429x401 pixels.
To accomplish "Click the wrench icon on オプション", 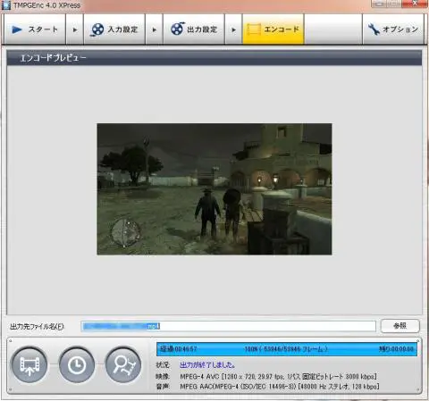I will [374, 29].
